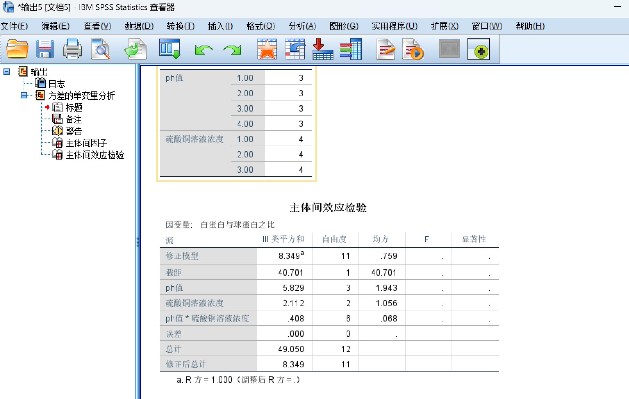Viewport: 629px width, 399px height.
Task: Click the Save floppy disk icon
Action: pyautogui.click(x=45, y=49)
